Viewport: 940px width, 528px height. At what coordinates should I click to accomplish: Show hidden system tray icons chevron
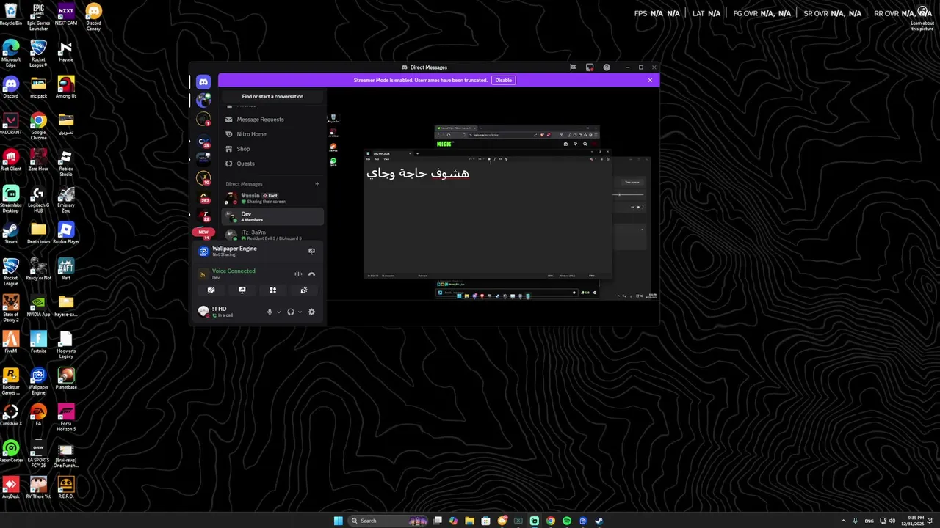[843, 521]
